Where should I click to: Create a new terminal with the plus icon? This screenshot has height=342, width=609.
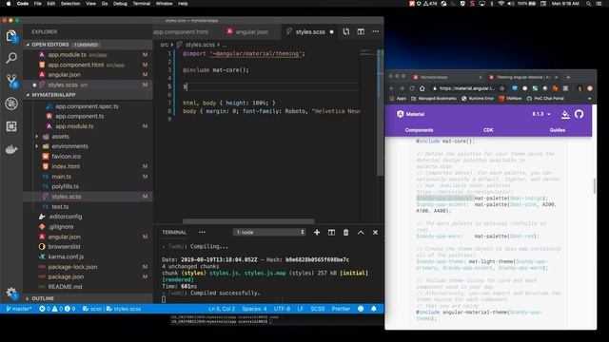click(317, 232)
